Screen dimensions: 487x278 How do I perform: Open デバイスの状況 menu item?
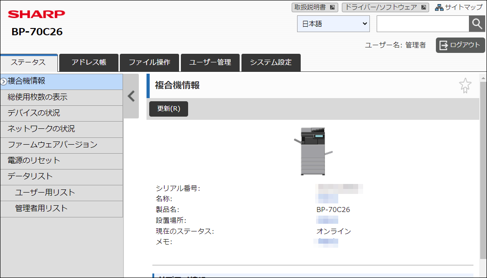pos(61,113)
